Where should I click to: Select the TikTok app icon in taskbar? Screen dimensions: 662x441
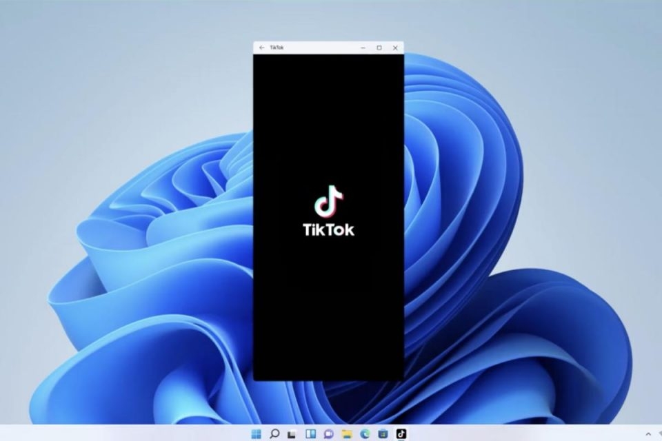click(x=401, y=433)
